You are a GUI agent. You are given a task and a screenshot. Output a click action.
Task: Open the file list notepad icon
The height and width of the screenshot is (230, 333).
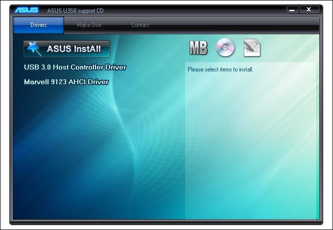tap(252, 48)
